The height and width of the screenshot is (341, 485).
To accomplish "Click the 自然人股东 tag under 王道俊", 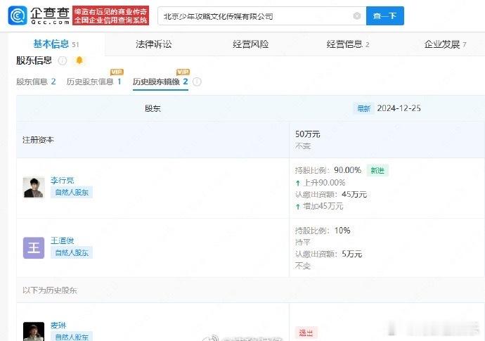I will pyautogui.click(x=72, y=253).
